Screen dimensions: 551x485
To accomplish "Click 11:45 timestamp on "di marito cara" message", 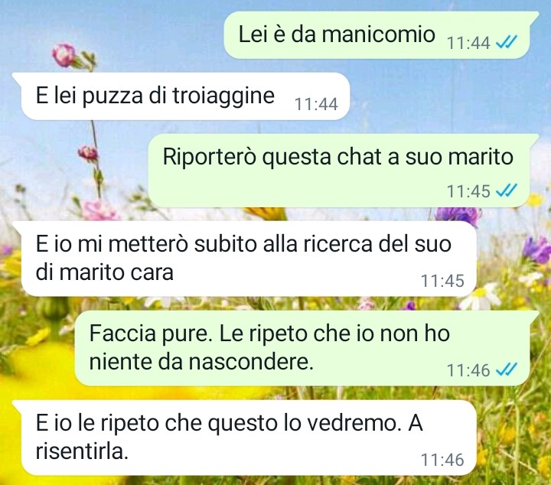I will click(442, 281).
